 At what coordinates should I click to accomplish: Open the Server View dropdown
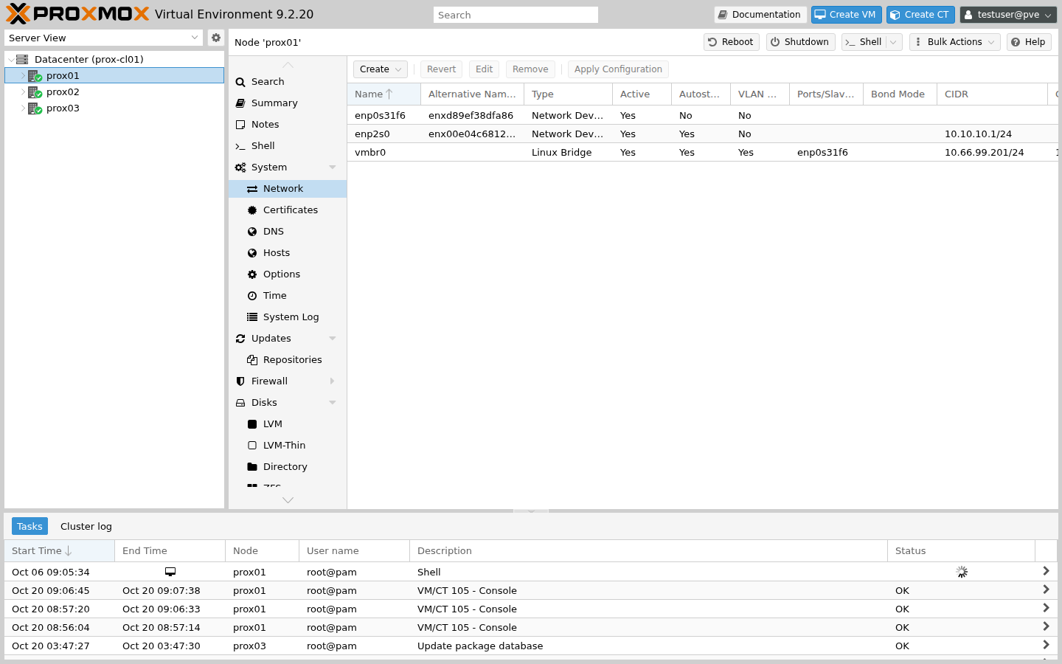195,38
